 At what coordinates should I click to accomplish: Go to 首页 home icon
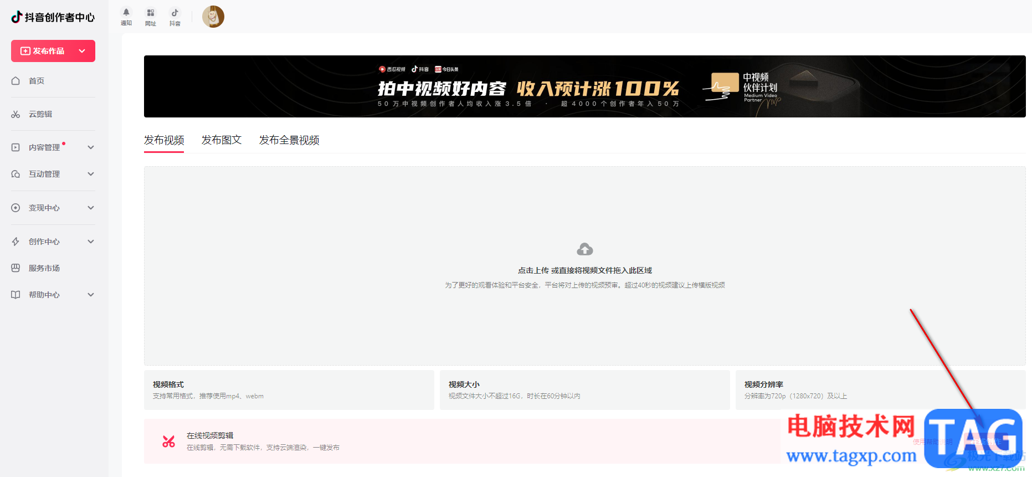(16, 81)
